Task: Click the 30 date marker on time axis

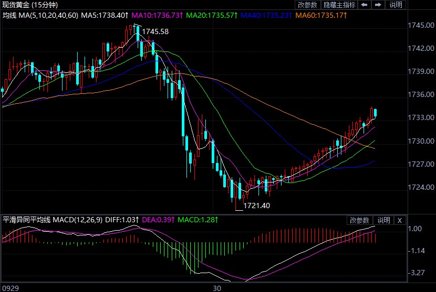Action: click(217, 288)
